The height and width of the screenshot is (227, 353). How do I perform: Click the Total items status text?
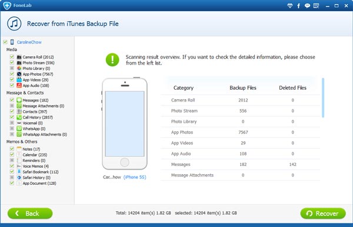[143, 213]
